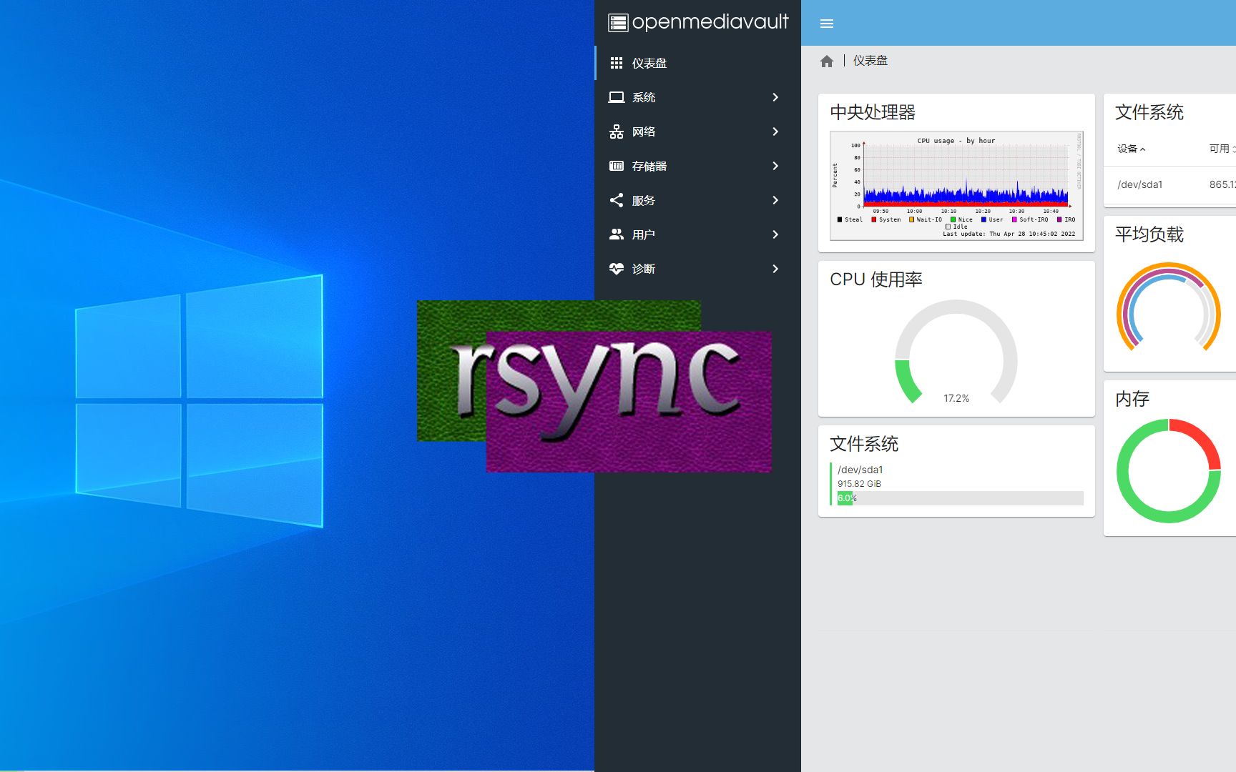Click the 仪表盘 breadcrumb link
This screenshot has width=1236, height=772.
(870, 61)
